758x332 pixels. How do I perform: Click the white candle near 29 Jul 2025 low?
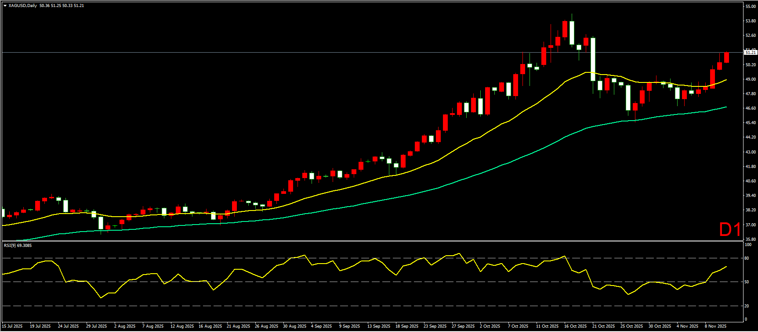point(101,223)
